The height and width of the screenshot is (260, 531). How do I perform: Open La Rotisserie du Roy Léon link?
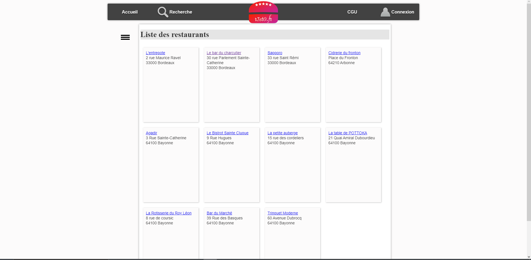click(x=168, y=213)
